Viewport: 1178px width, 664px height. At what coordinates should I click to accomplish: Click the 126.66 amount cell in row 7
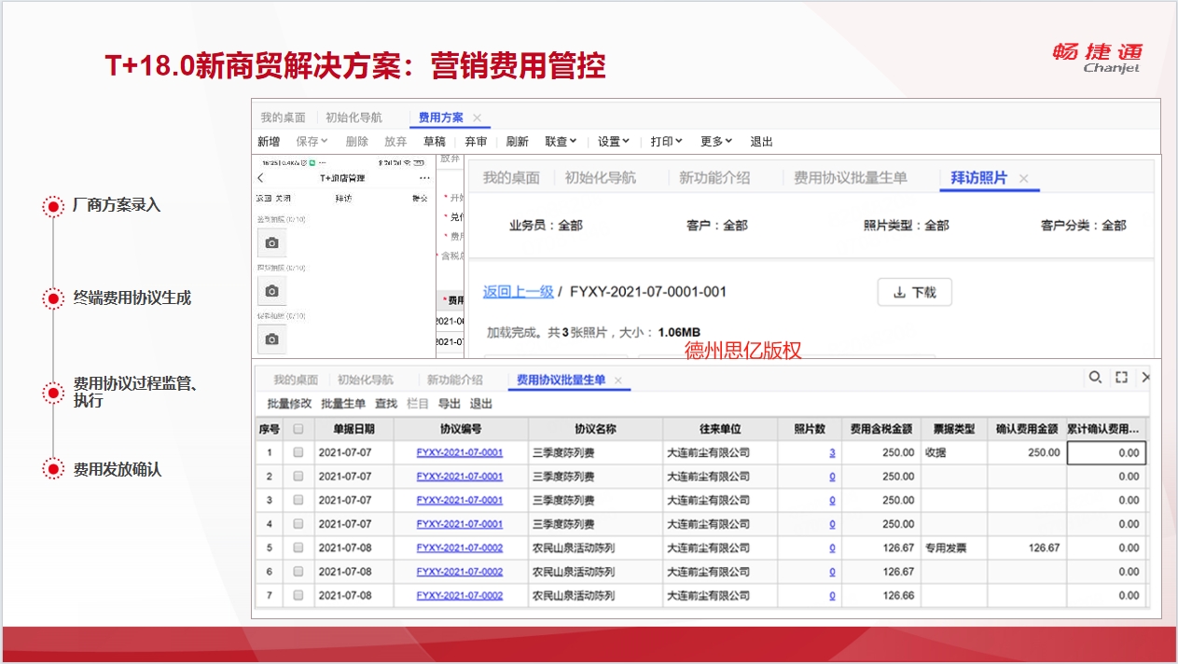click(x=881, y=595)
